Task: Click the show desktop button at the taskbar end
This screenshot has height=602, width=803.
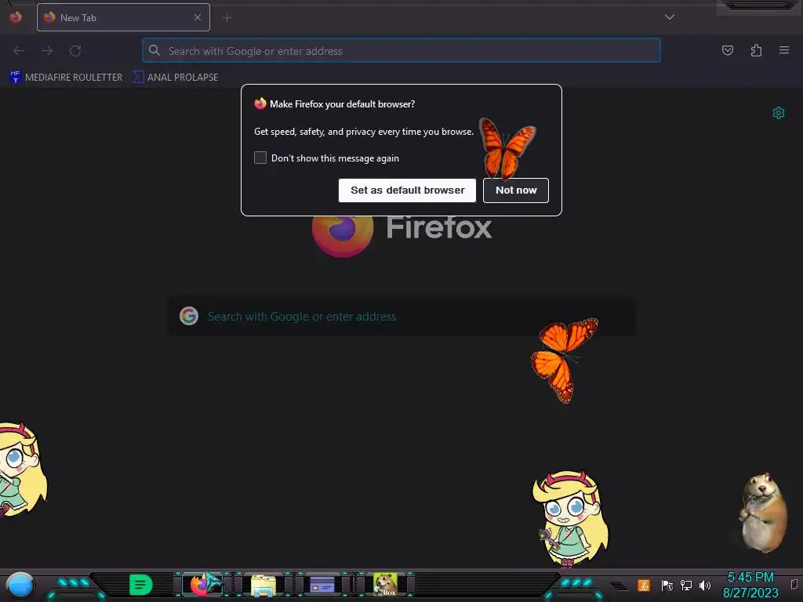Action: click(795, 585)
